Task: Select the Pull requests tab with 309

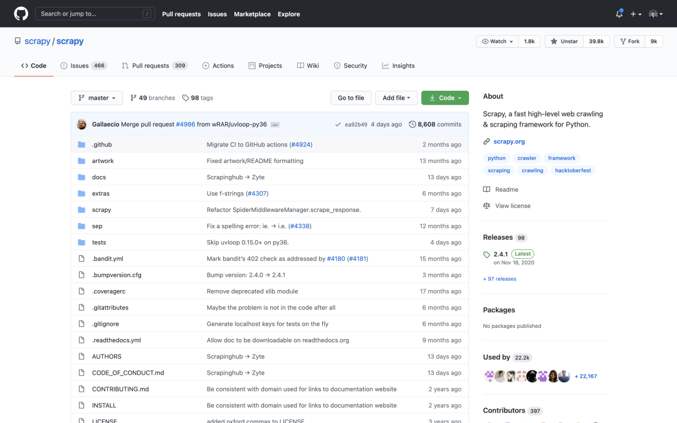Action: click(155, 66)
